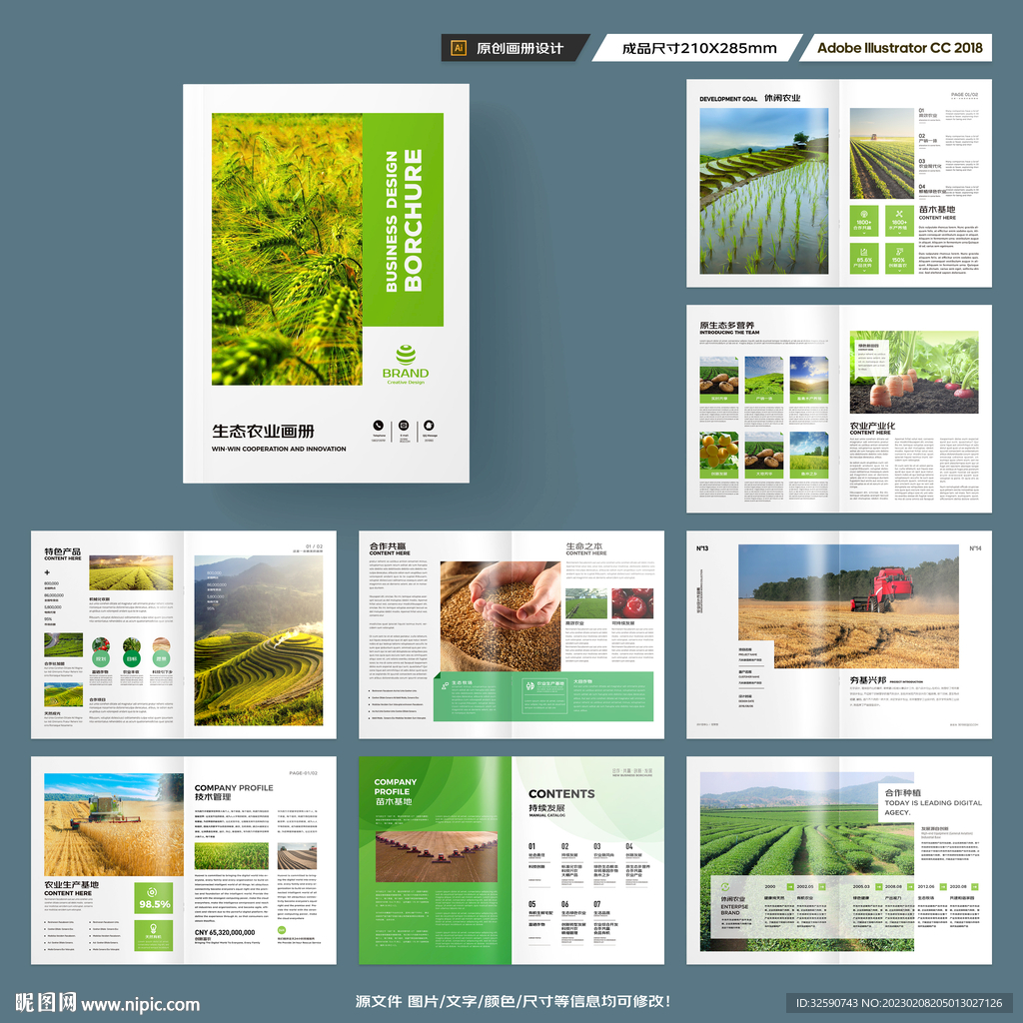This screenshot has width=1023, height=1023.
Task: Click the green 85.6% chart tile
Action: (864, 259)
